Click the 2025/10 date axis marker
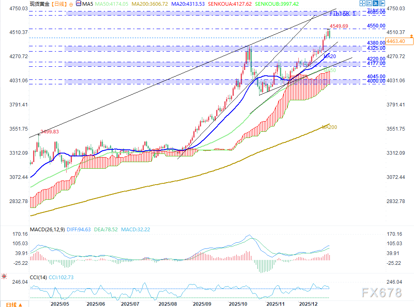The height and width of the screenshot is (307, 414). (238, 304)
